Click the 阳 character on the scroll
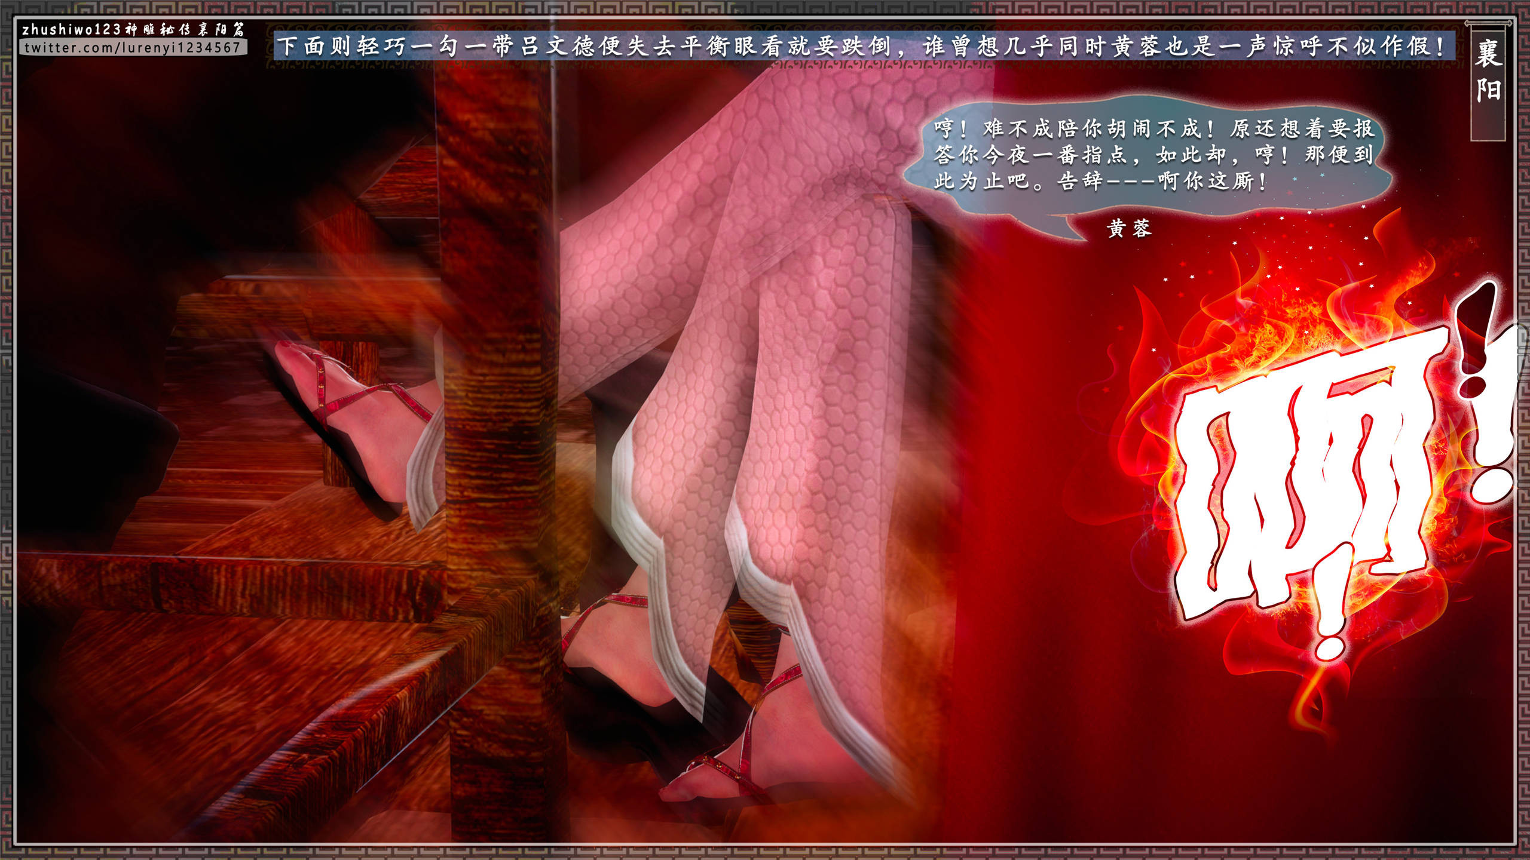 (x=1488, y=91)
